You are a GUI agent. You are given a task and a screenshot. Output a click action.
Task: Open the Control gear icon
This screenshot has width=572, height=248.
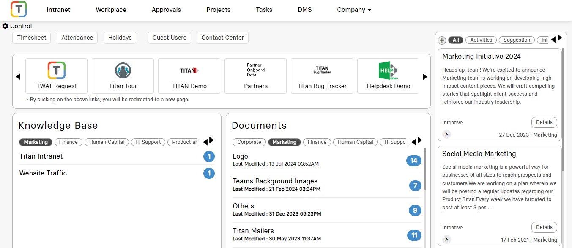(x=5, y=26)
